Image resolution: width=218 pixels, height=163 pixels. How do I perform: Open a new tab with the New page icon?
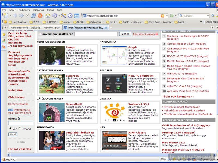click(x=6, y=16)
